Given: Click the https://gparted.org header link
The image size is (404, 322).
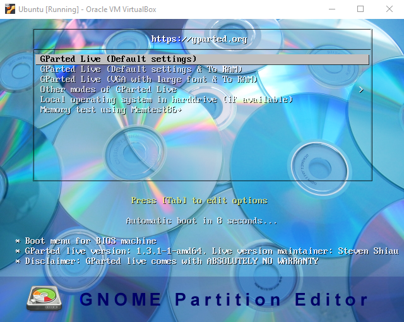Looking at the screenshot, I should (x=199, y=39).
